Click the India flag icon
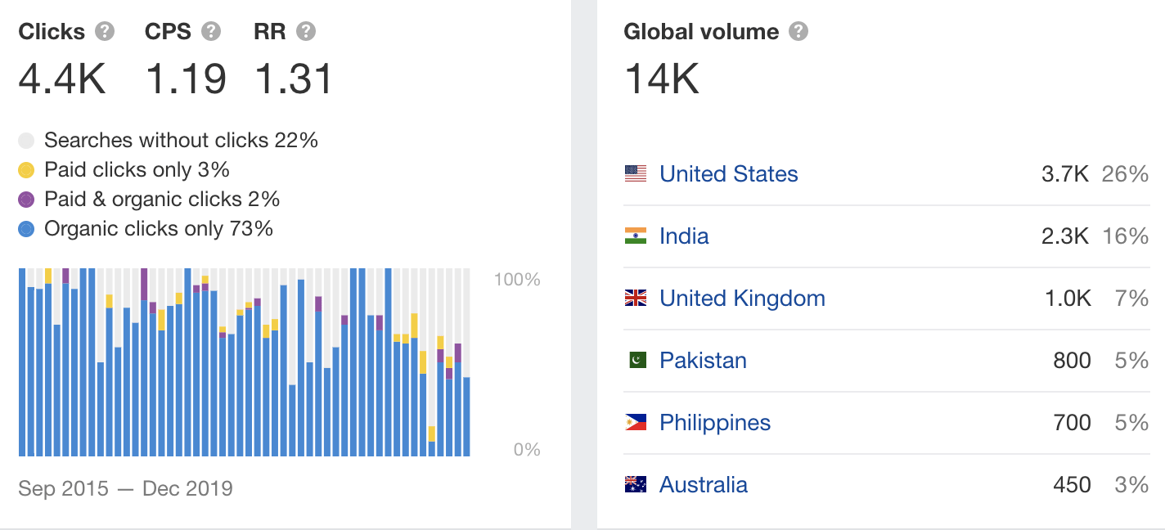Screen dimensions: 1165x530 point(637,236)
